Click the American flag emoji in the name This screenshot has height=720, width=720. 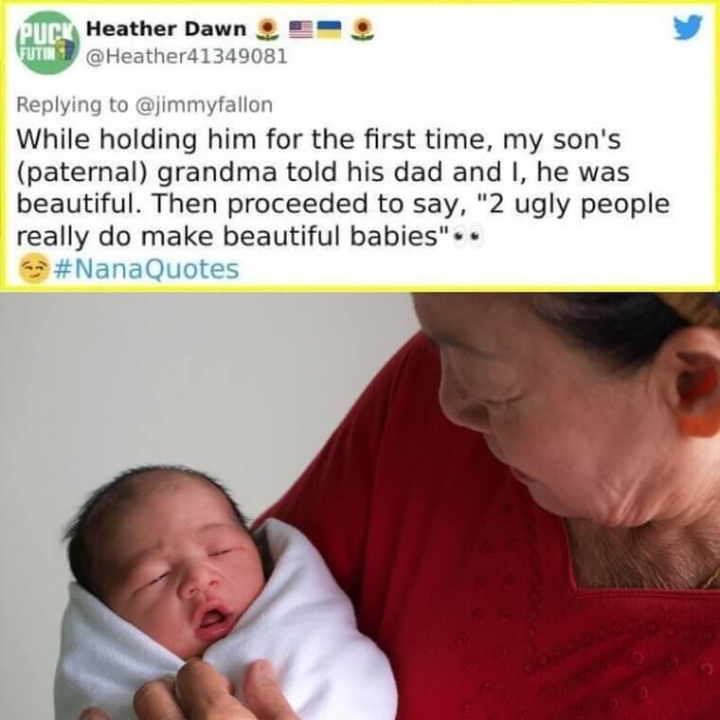(x=300, y=29)
